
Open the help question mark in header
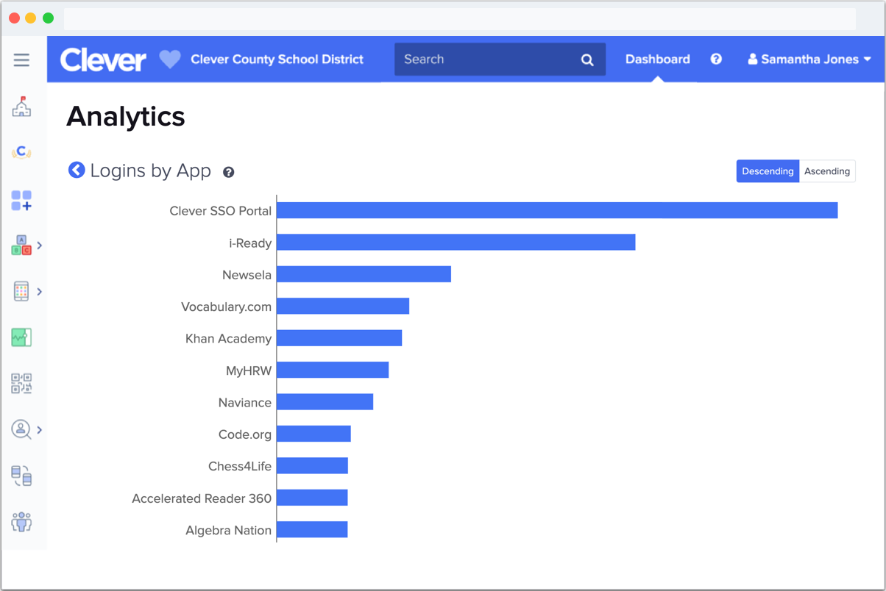click(716, 60)
